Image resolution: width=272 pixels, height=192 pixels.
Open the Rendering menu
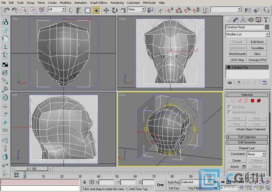click(117, 3)
